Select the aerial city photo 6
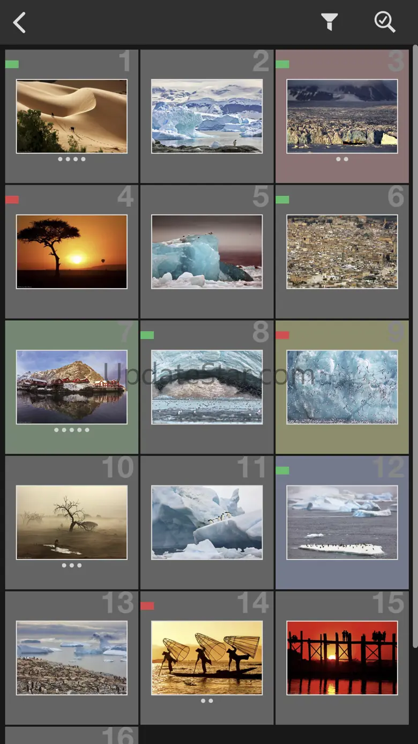418x744 pixels. click(342, 252)
